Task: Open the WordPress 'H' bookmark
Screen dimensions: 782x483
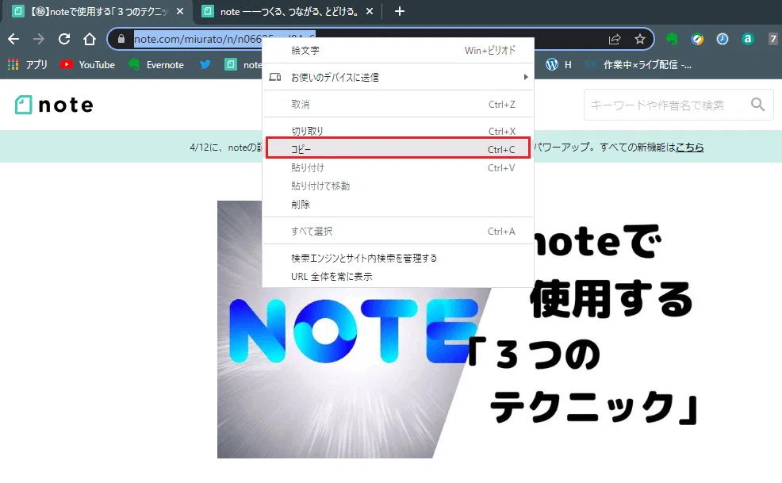Action: coord(558,65)
